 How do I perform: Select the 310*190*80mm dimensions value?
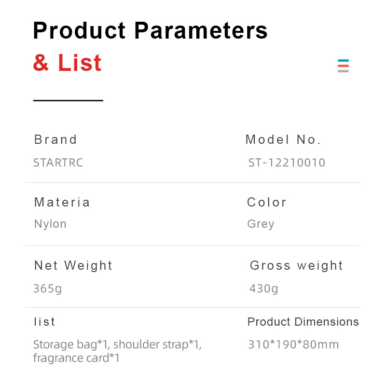coord(293,345)
